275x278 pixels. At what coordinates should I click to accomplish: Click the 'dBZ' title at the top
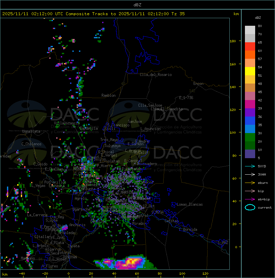coord(137,5)
